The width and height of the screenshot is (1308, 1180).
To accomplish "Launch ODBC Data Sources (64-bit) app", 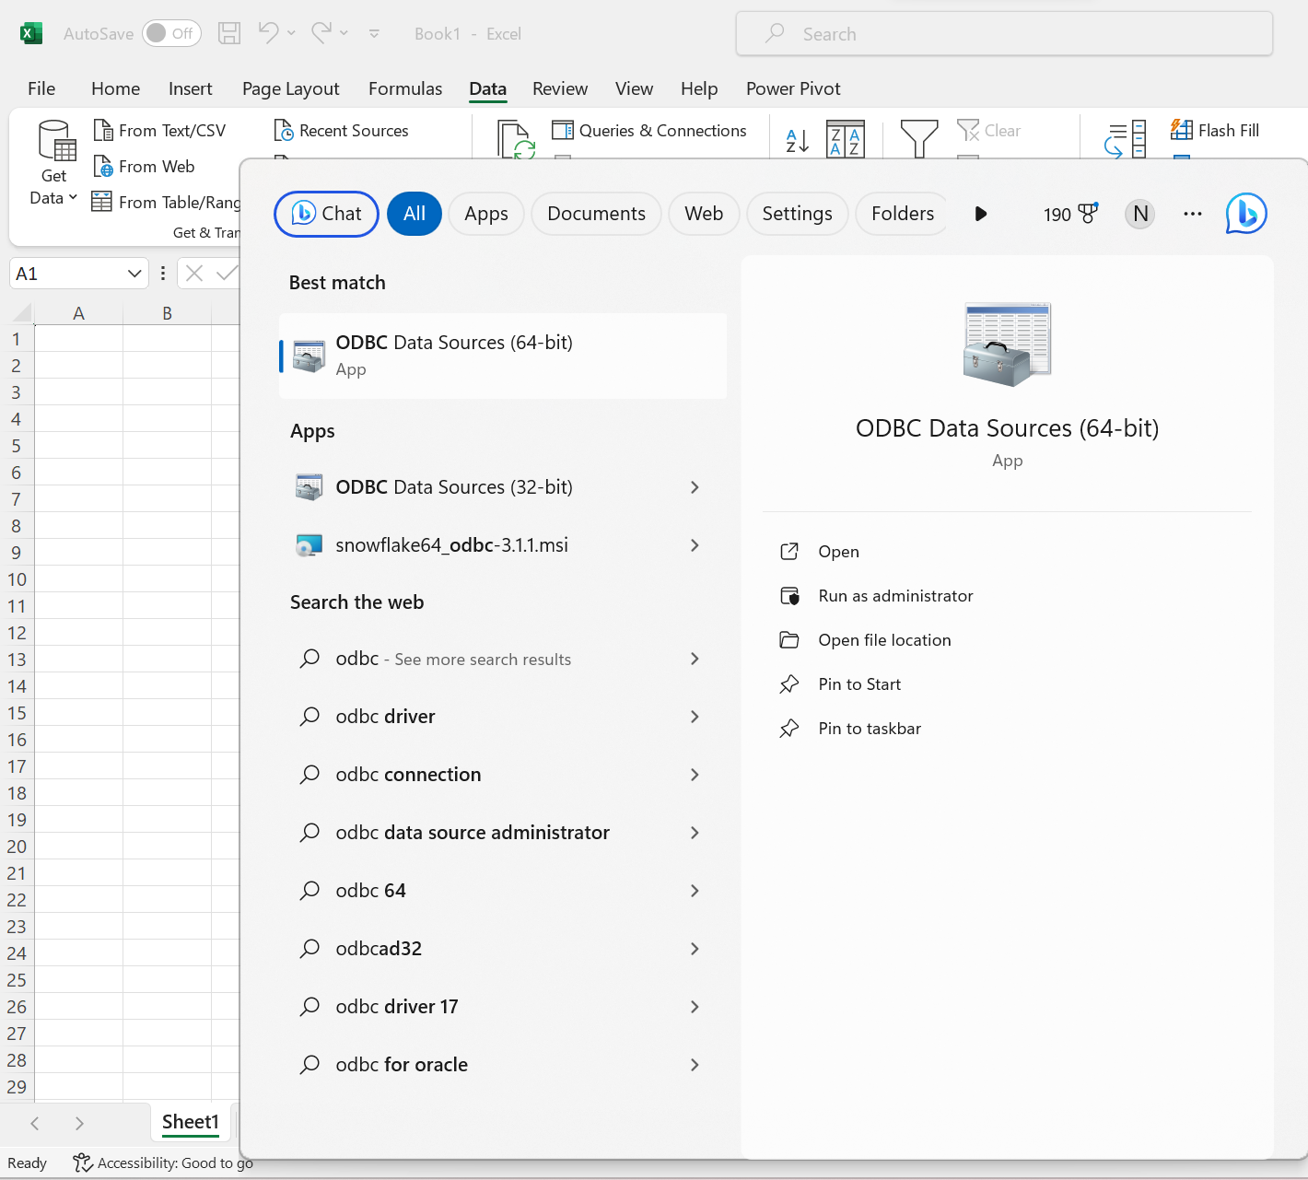I will pos(502,356).
